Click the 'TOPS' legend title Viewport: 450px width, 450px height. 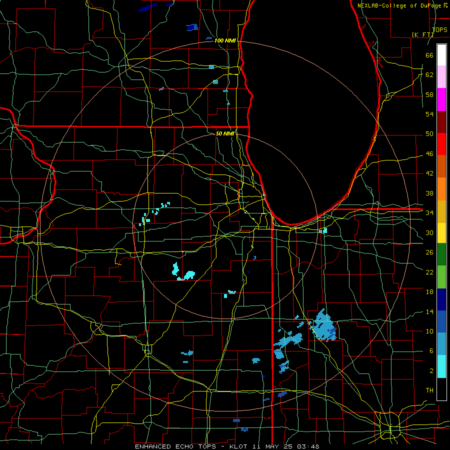(x=439, y=29)
